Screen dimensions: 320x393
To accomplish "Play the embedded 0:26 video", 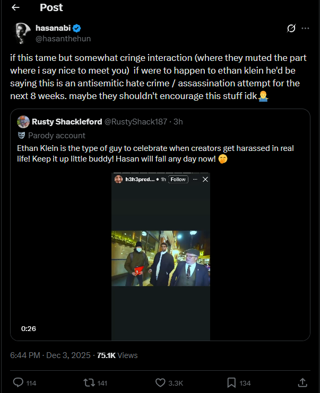I will (x=160, y=256).
